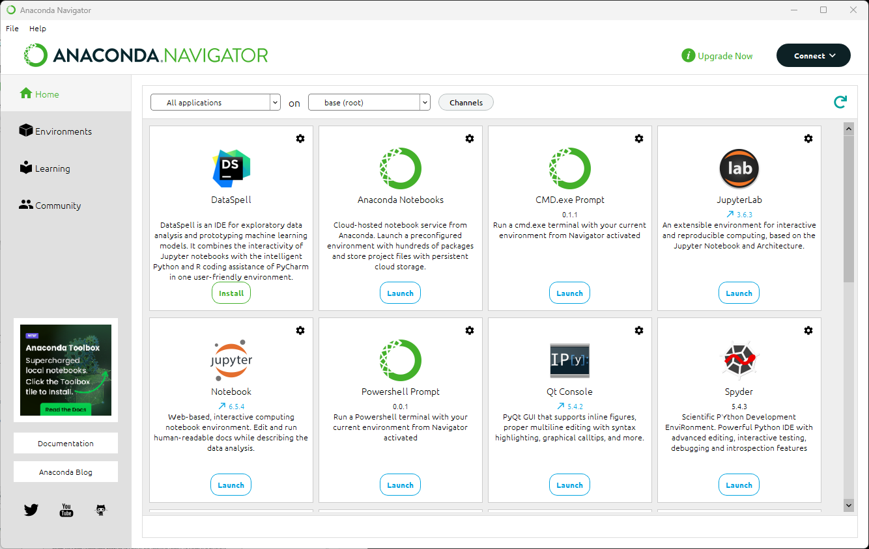Image resolution: width=869 pixels, height=549 pixels.
Task: Click the JupyterLab lab logo
Action: tap(739, 168)
